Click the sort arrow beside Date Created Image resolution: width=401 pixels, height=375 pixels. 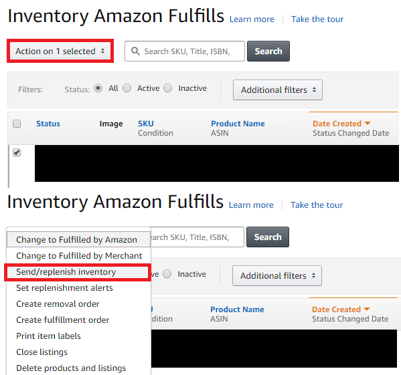tap(368, 123)
